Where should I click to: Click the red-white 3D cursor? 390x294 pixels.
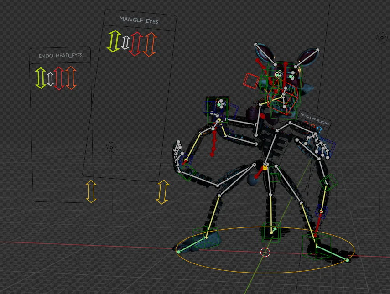point(265,252)
